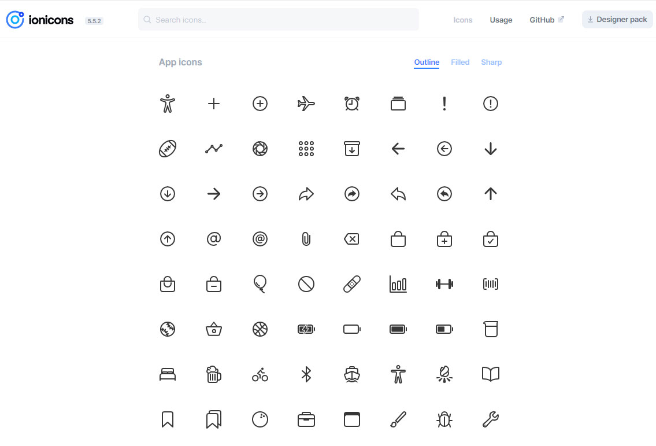
Task: Select the bug icon
Action: [444, 419]
